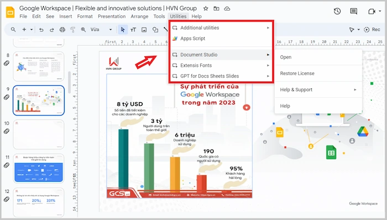The width and height of the screenshot is (387, 220).
Task: Redo the last action
Action: click(51, 30)
